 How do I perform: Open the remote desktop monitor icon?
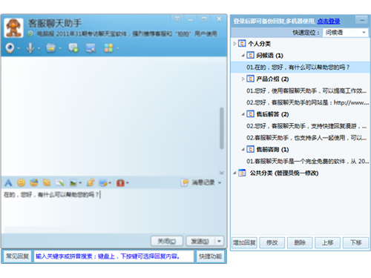click(x=91, y=48)
